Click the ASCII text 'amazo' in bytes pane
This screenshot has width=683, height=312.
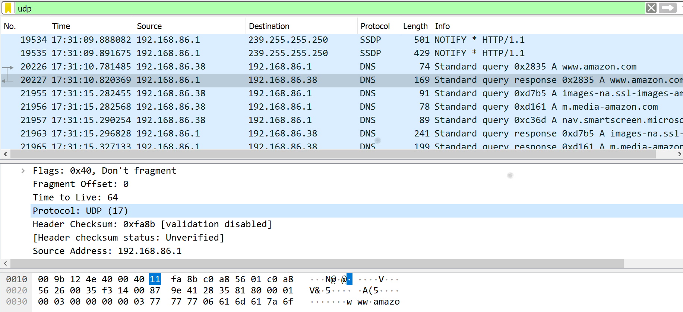click(386, 302)
